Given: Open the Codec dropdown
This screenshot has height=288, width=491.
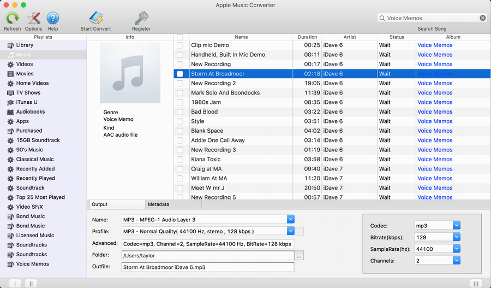Looking at the screenshot, I should pyautogui.click(x=457, y=225).
